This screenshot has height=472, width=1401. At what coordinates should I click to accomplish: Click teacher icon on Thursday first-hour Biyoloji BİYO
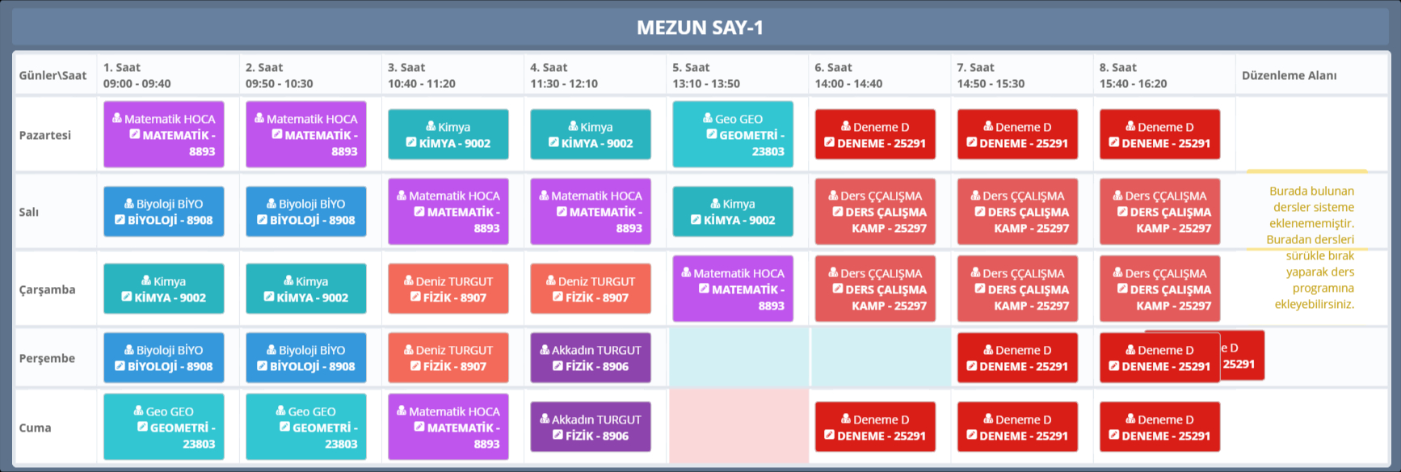[x=129, y=350]
